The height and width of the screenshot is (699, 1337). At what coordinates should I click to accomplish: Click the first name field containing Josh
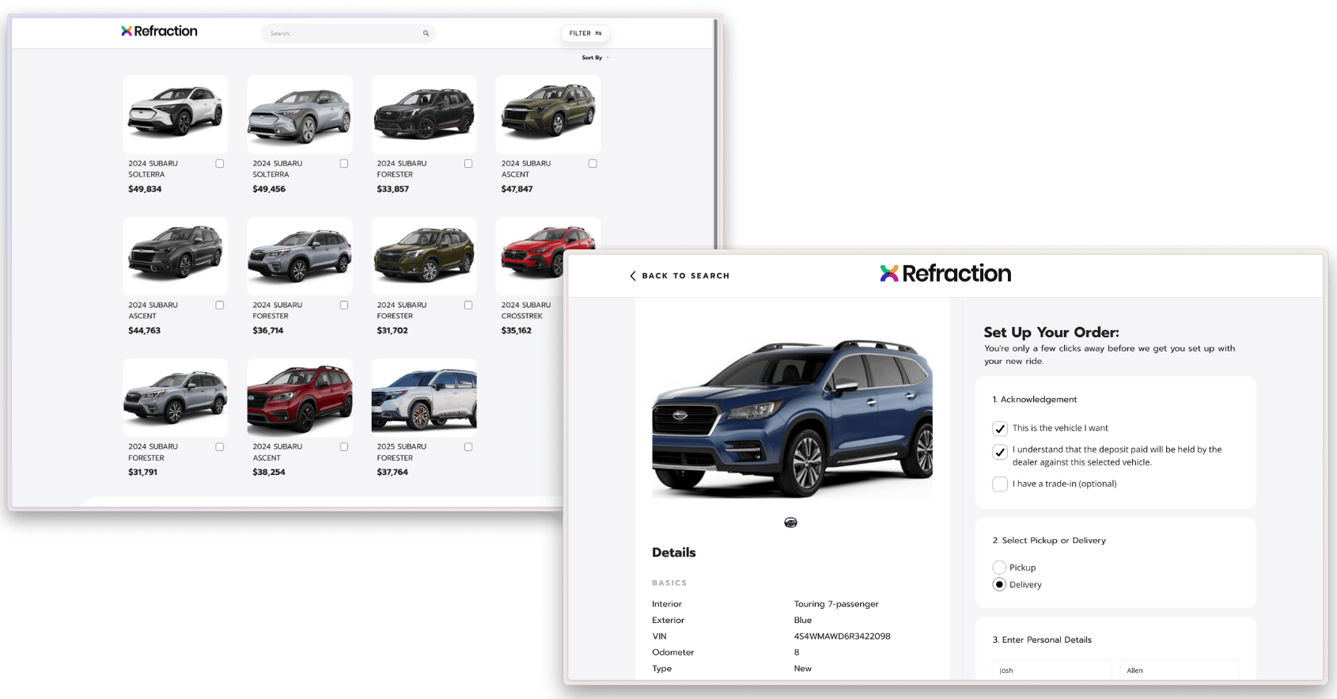pyautogui.click(x=1052, y=670)
